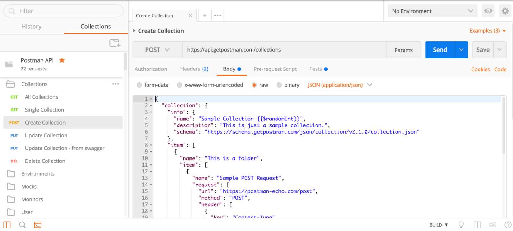Switch to the Collections sidebar tab
513x231 pixels.
(x=96, y=27)
